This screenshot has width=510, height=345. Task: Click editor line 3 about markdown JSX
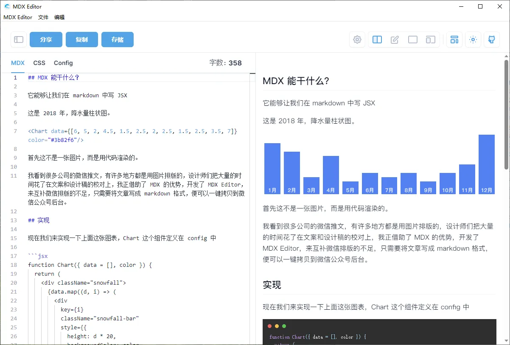click(x=78, y=95)
